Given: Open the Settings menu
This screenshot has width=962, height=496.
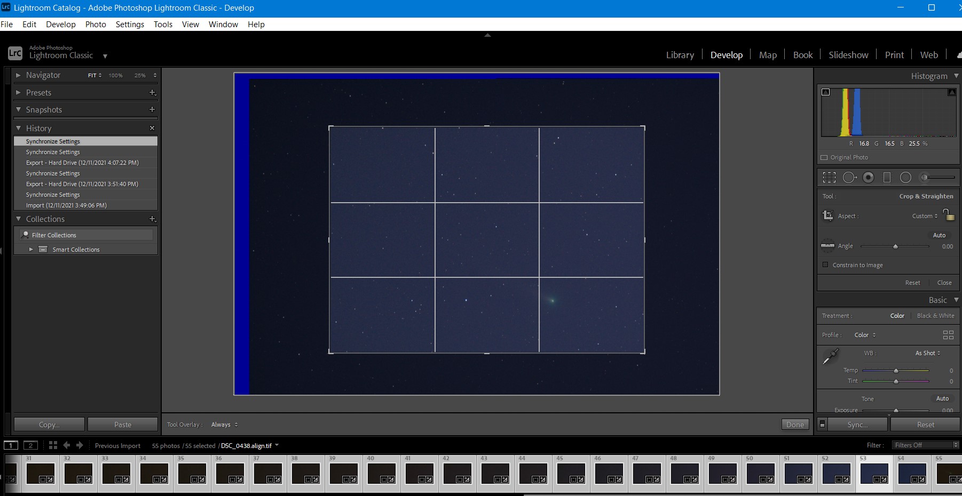Looking at the screenshot, I should tap(130, 25).
